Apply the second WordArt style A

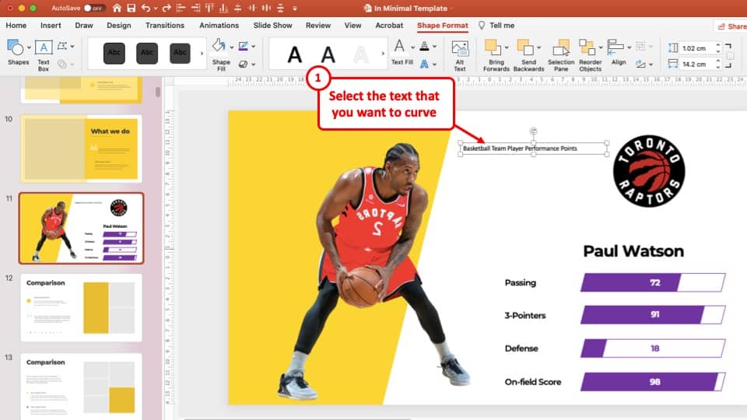328,54
